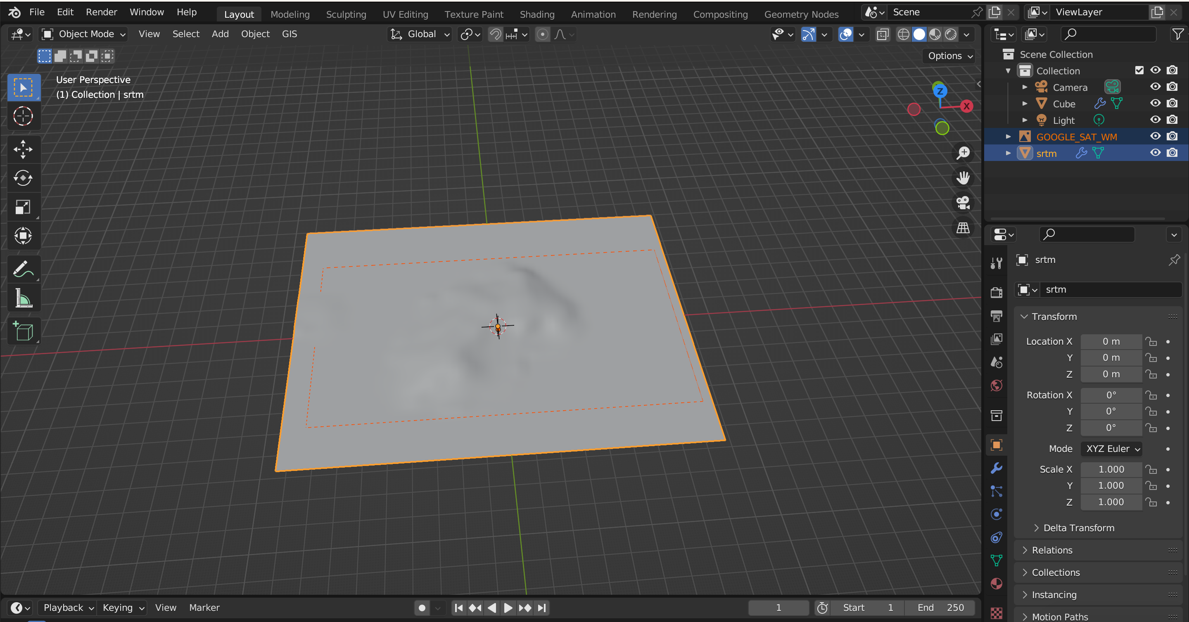Select the Measure tool
Viewport: 1189px width, 622px height.
coord(23,298)
